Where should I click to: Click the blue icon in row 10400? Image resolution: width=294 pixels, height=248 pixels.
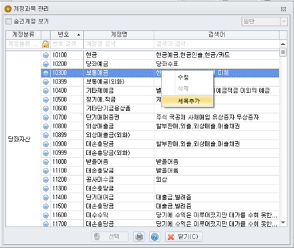tap(45, 91)
